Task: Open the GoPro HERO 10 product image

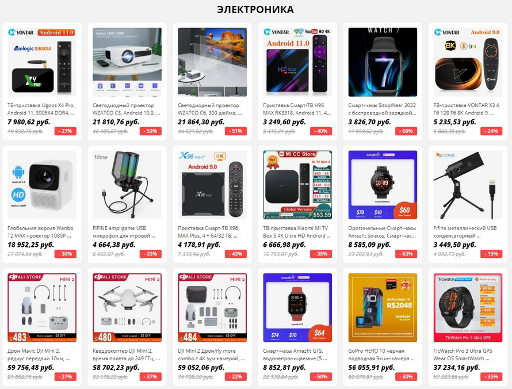Action: click(383, 308)
